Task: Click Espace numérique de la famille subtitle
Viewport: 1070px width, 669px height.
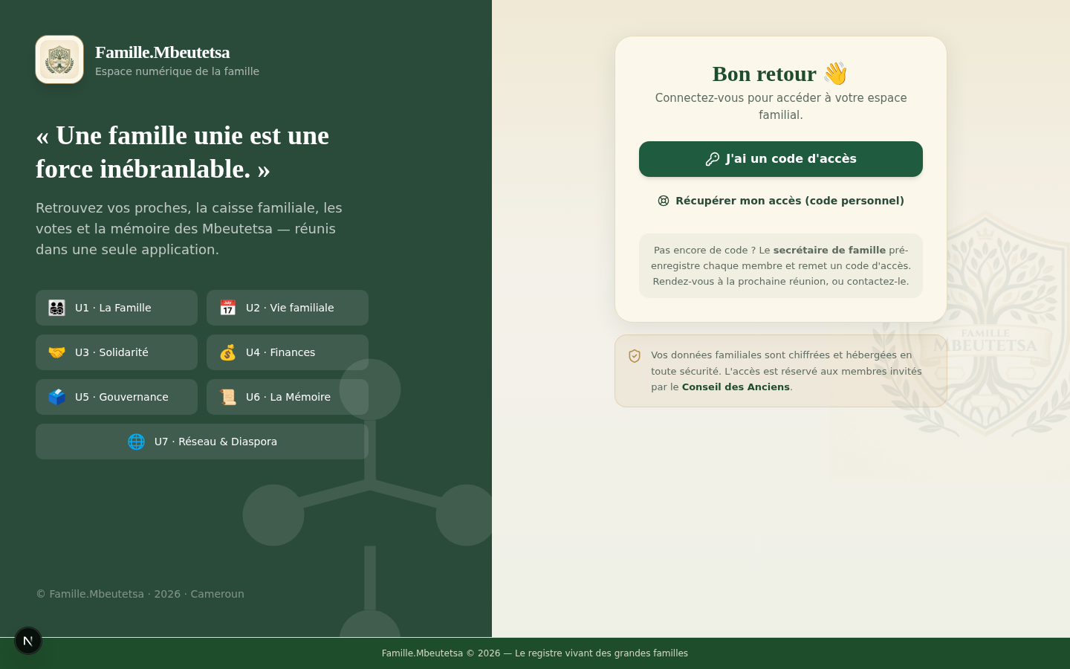Action: [177, 71]
